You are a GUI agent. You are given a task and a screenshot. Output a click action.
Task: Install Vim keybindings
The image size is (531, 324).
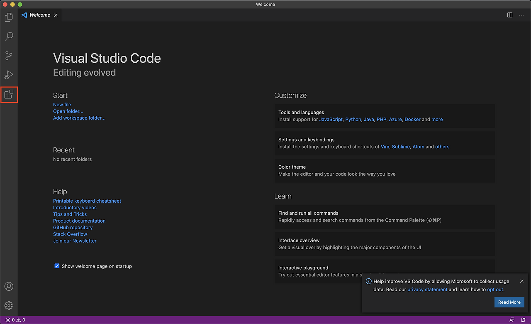click(x=385, y=147)
